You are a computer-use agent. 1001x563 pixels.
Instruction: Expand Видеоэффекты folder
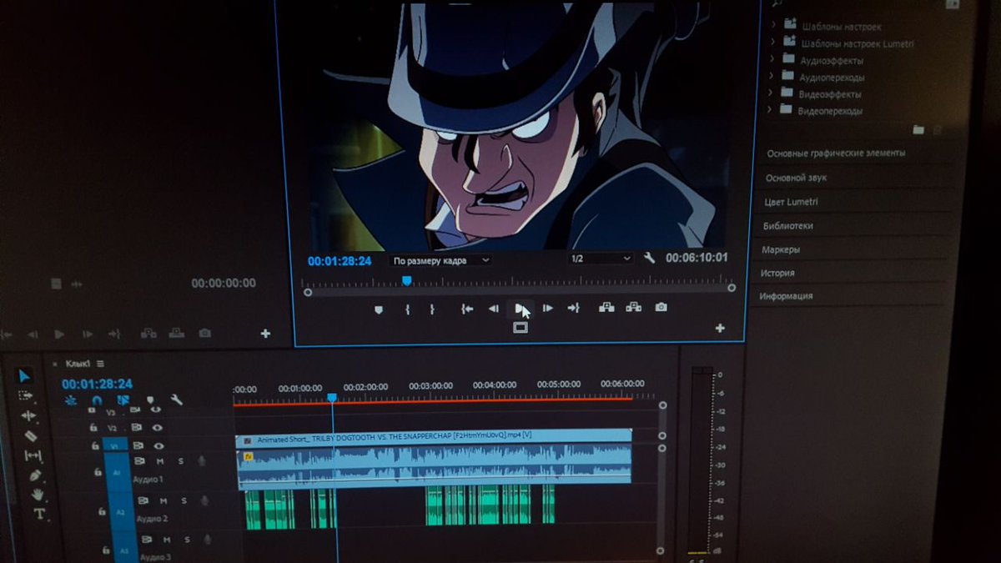(x=771, y=93)
